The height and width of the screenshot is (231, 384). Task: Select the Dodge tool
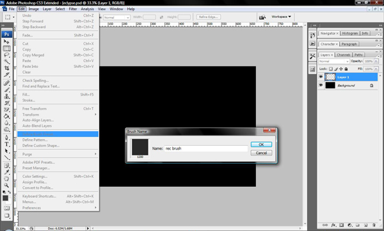click(x=6, y=129)
